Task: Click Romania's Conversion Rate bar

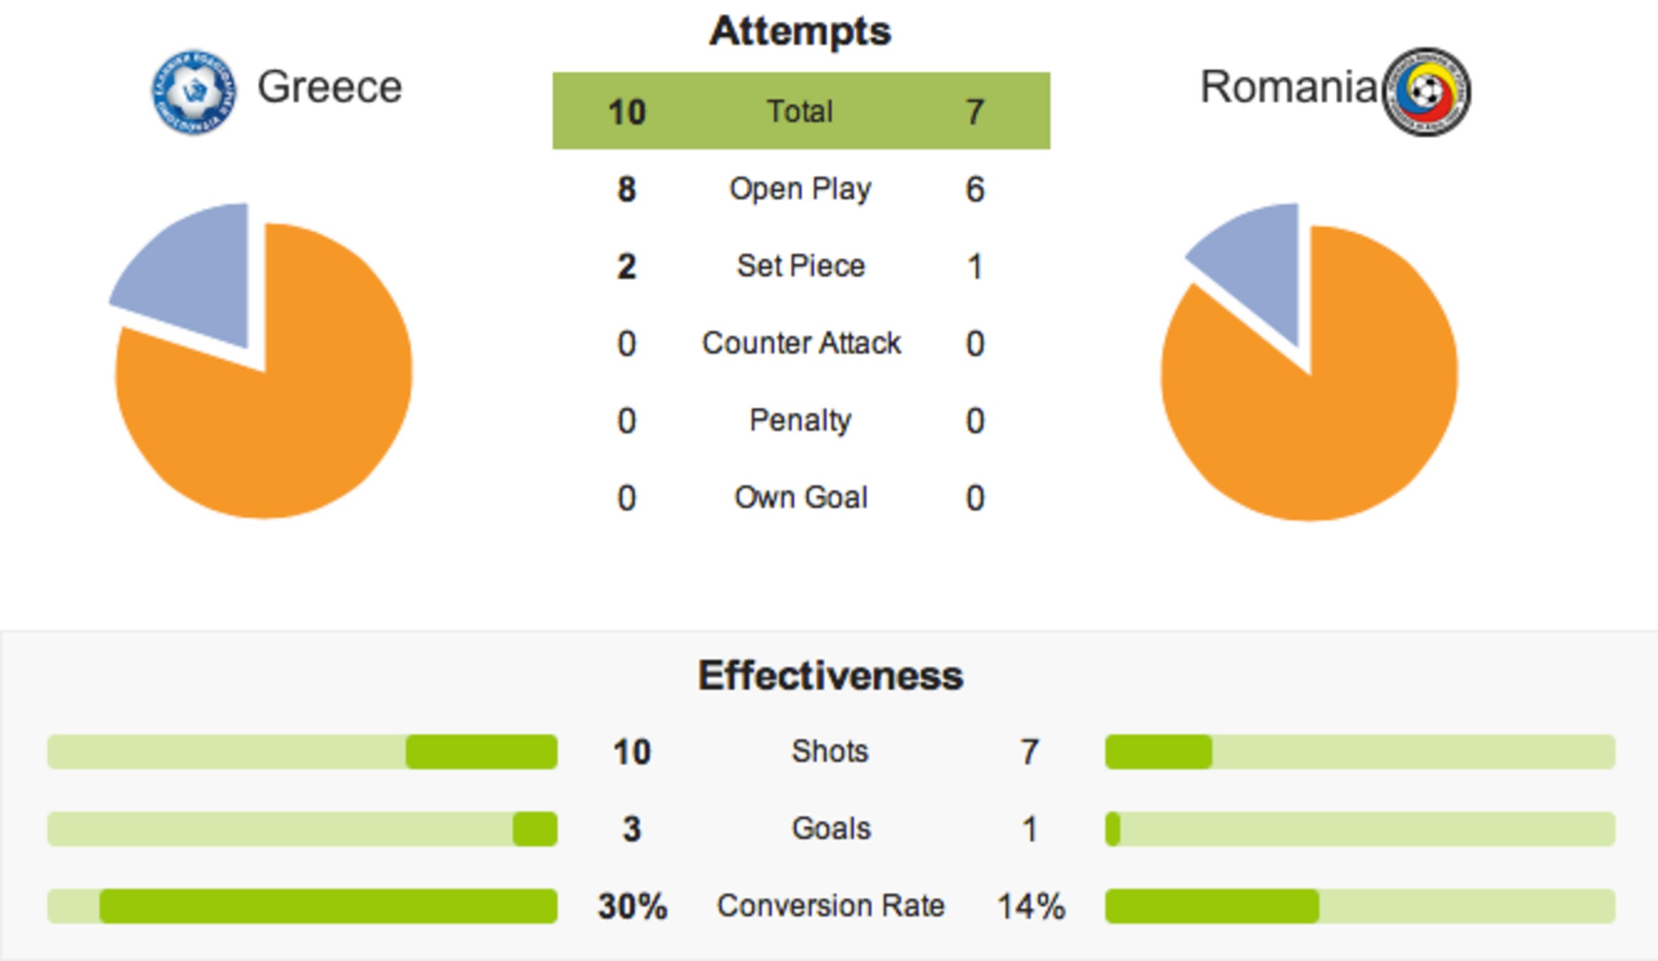Action: (x=1360, y=906)
